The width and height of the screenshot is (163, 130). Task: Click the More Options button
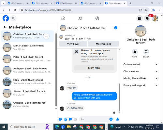103,44
